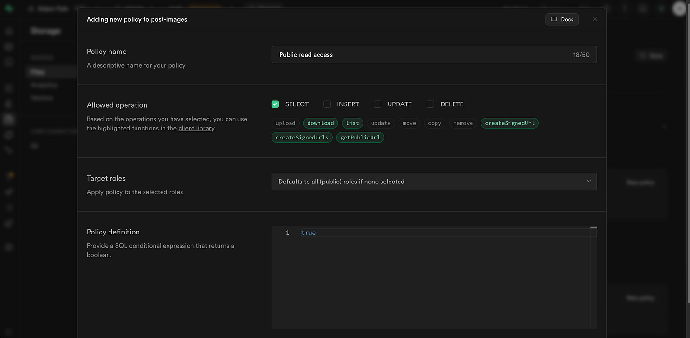690x338 pixels.
Task: Click the user avatar in the top bar
Action: pos(679,8)
